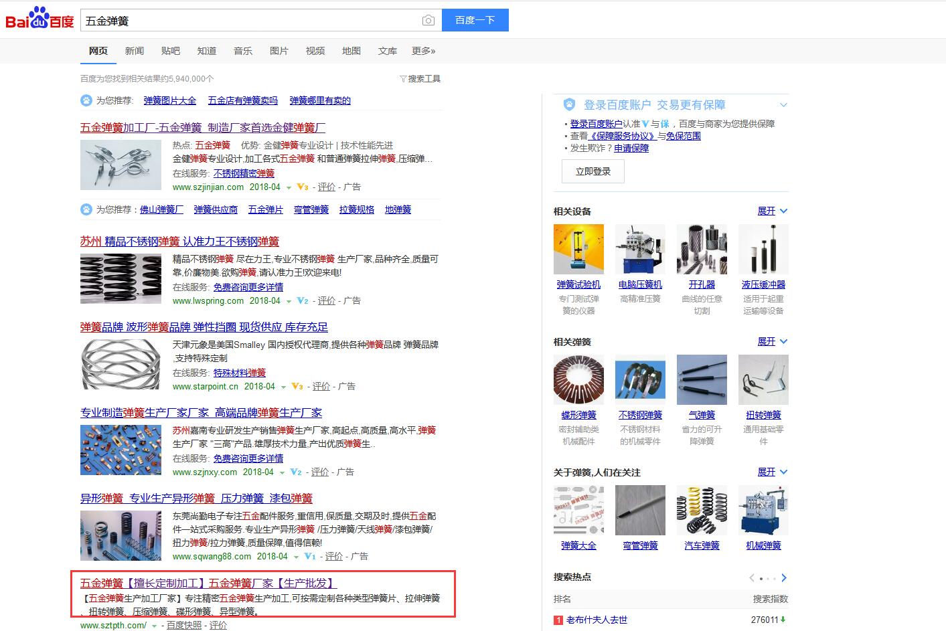The width and height of the screenshot is (946, 631).
Task: Expand the 相关设备 section
Action: 772,211
